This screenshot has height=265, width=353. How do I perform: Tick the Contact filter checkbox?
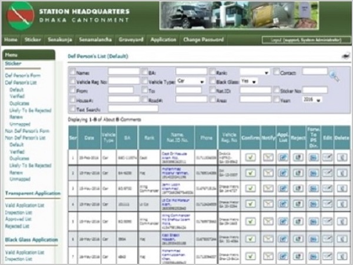pyautogui.click(x=277, y=72)
